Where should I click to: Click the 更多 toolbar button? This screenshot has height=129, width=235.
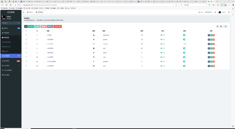point(50,26)
